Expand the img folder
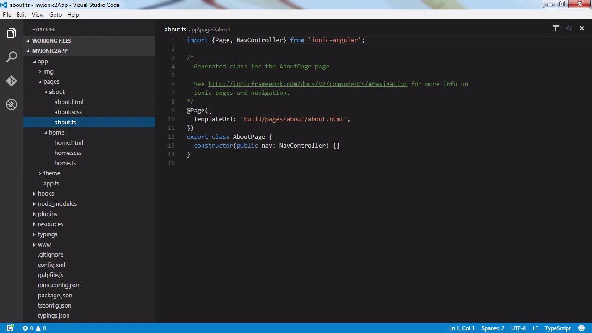Screen dimensions: 592x333 (x=40, y=71)
